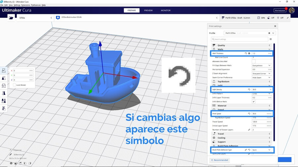This screenshot has height=167, width=298.
Task: Open the Marketplace
Action: (279, 10)
